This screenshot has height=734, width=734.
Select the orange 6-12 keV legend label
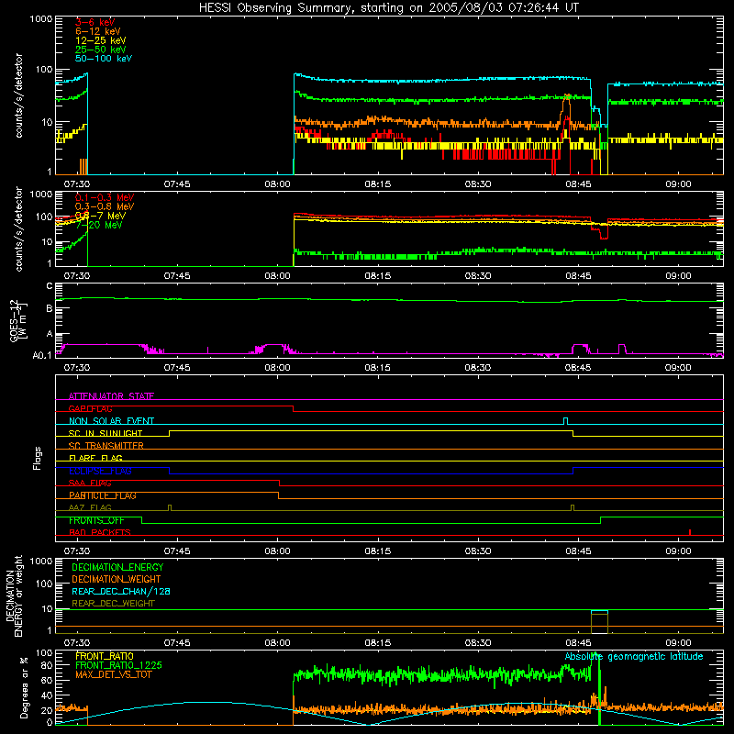(x=98, y=31)
